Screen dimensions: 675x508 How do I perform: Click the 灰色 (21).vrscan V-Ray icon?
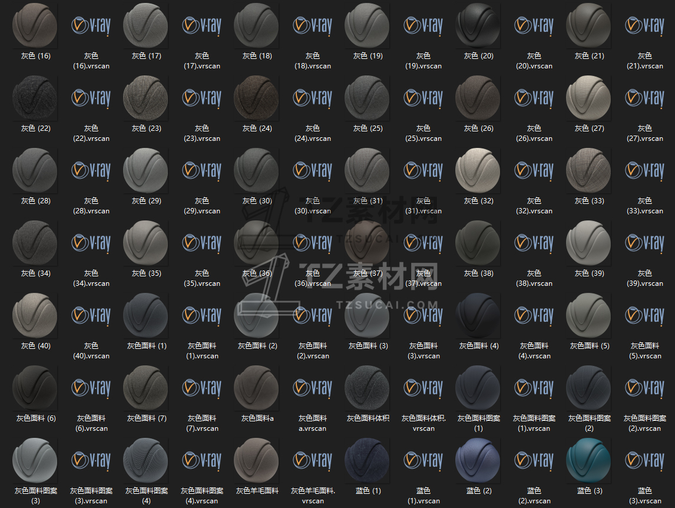coord(644,25)
